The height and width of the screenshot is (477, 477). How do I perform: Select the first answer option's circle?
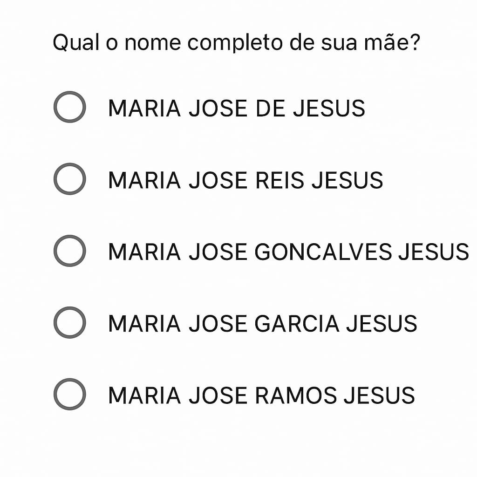click(x=69, y=107)
